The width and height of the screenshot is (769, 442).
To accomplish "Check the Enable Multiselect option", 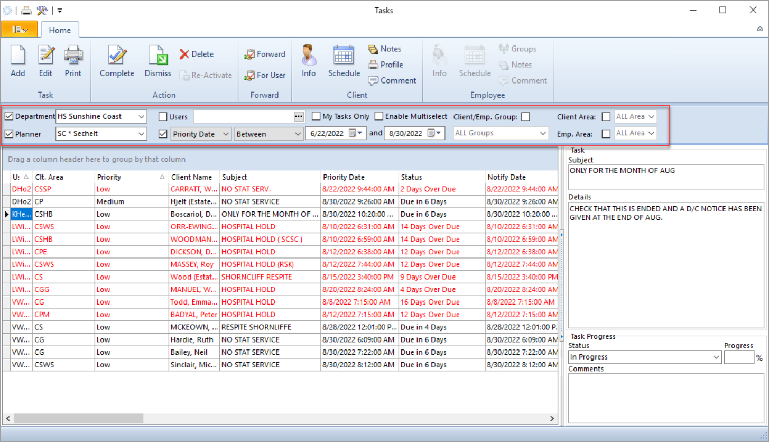I will 378,116.
